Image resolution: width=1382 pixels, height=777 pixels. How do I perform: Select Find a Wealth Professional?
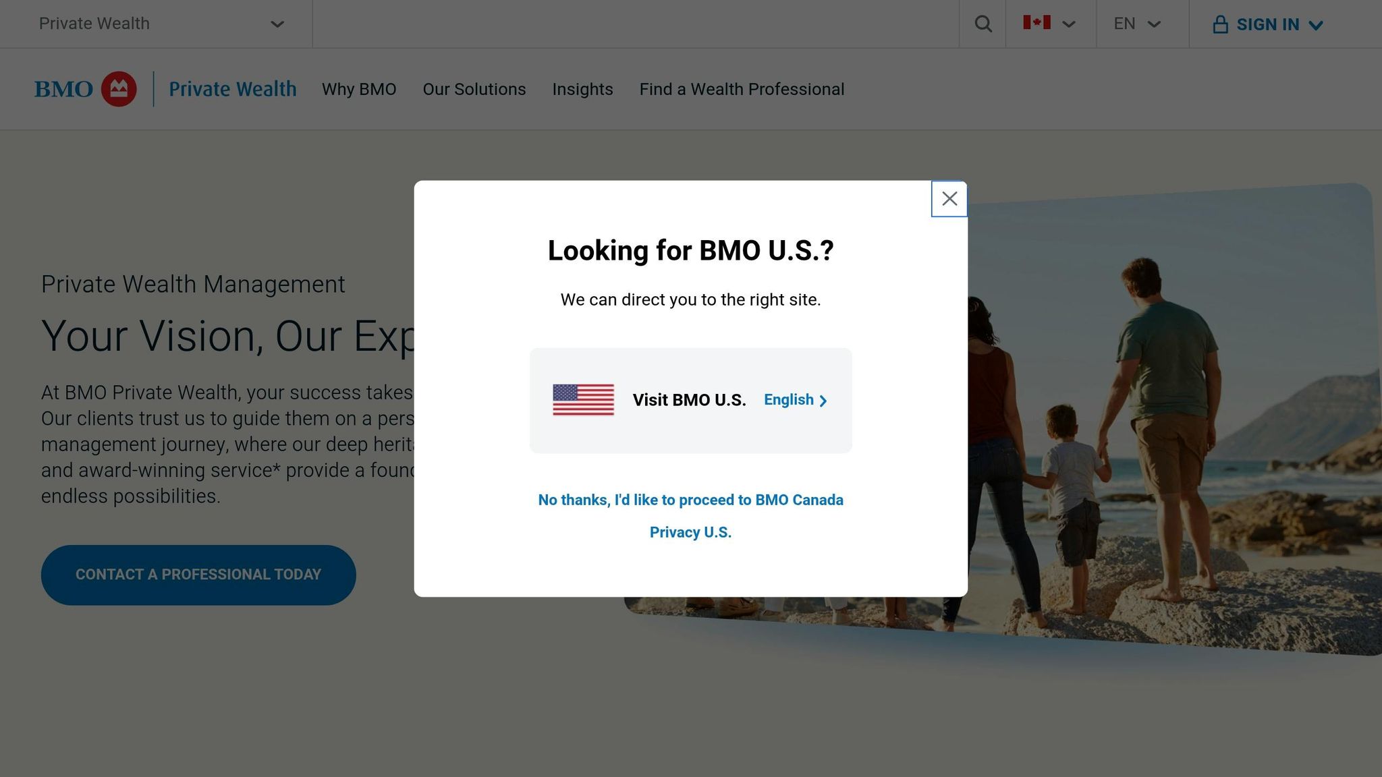pyautogui.click(x=742, y=89)
